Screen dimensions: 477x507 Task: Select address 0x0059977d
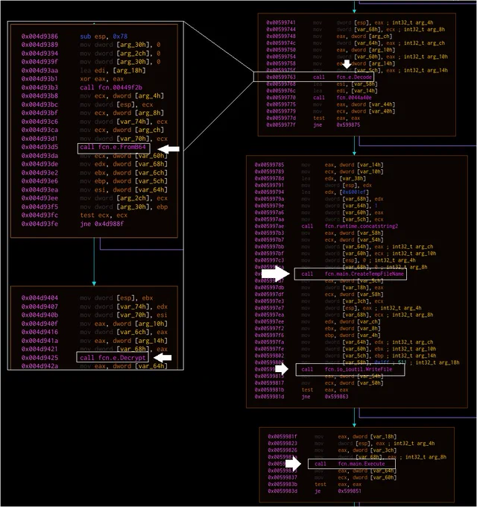pos(281,118)
